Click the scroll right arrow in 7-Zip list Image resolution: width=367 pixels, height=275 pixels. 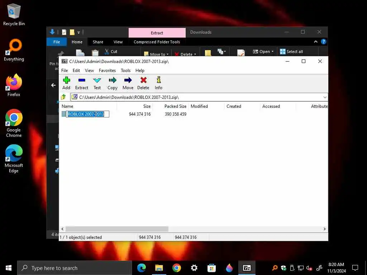[x=324, y=229]
